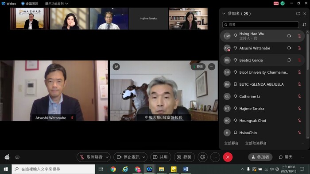Click the 全部靜音 button
The width and height of the screenshot is (310, 174).
231,143
